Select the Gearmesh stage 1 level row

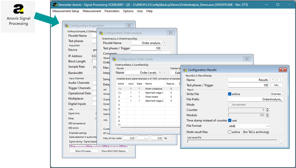148,93
